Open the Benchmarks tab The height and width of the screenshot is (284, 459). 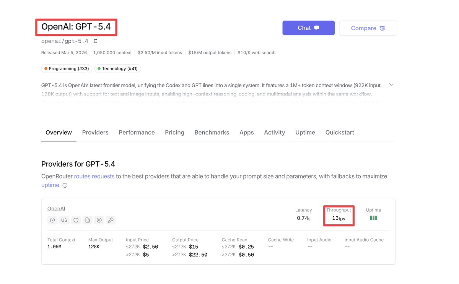(x=212, y=132)
